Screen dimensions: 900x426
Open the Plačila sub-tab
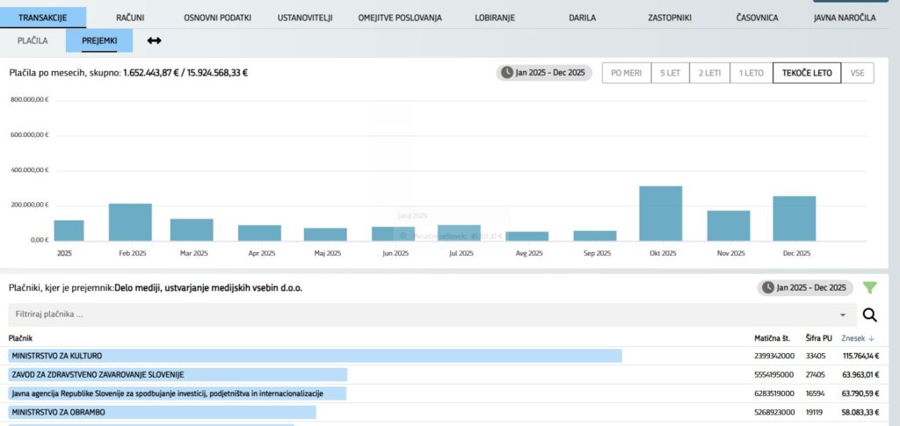pos(33,40)
